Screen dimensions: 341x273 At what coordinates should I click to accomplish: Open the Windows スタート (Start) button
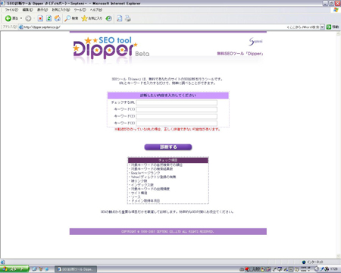click(14, 269)
